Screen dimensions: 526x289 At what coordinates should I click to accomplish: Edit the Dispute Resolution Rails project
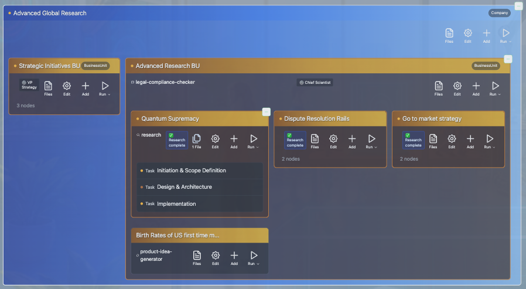[333, 141]
